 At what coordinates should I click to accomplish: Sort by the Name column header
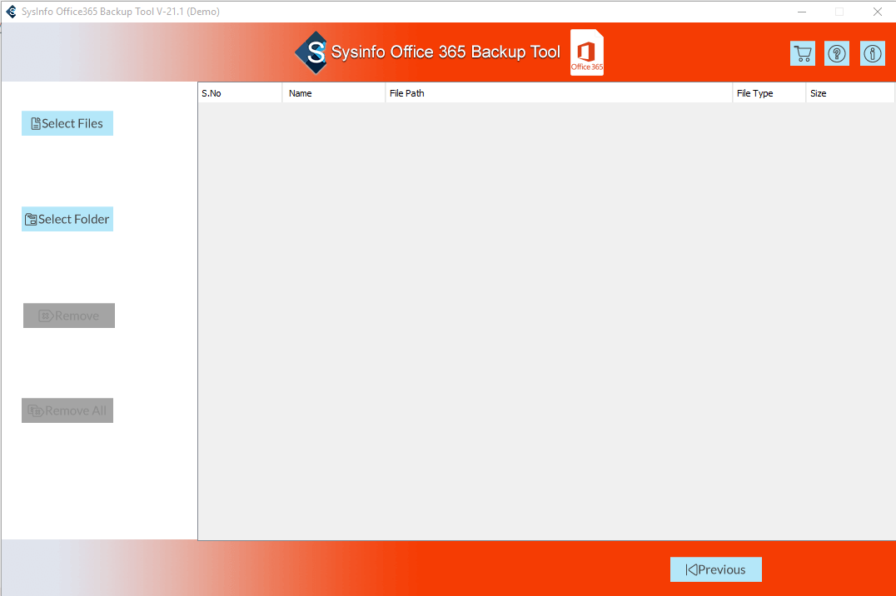(x=334, y=93)
